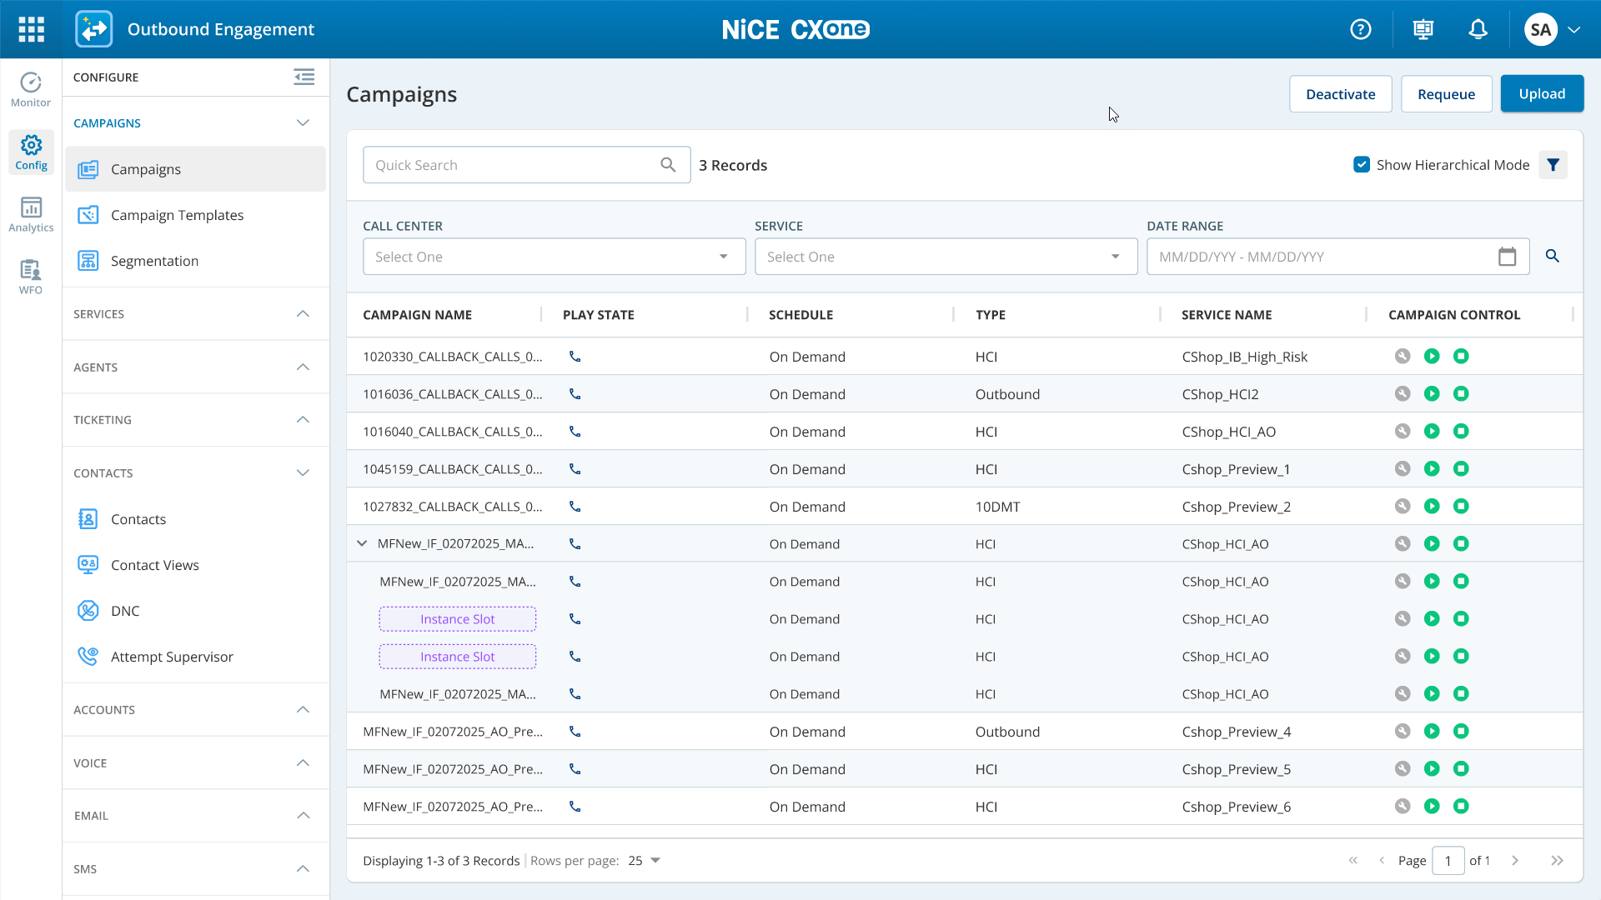Click the Requeue button
The height and width of the screenshot is (900, 1601).
[1446, 94]
